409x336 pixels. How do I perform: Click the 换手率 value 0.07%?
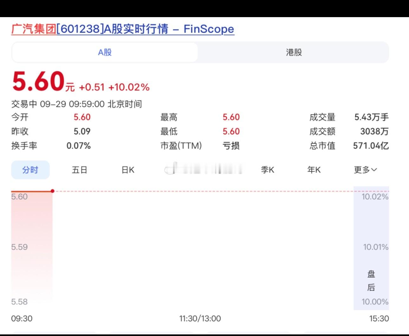79,146
